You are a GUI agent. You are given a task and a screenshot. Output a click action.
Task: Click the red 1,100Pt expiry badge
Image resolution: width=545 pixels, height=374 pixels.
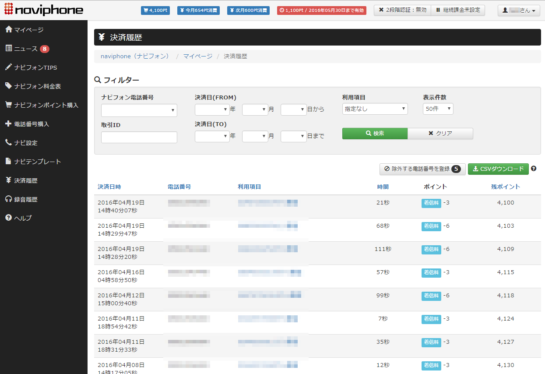pos(322,10)
